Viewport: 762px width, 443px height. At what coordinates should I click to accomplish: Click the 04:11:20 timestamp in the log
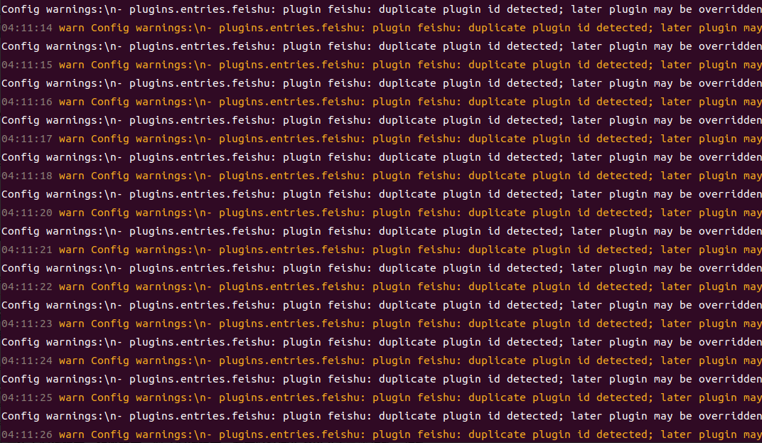(27, 213)
